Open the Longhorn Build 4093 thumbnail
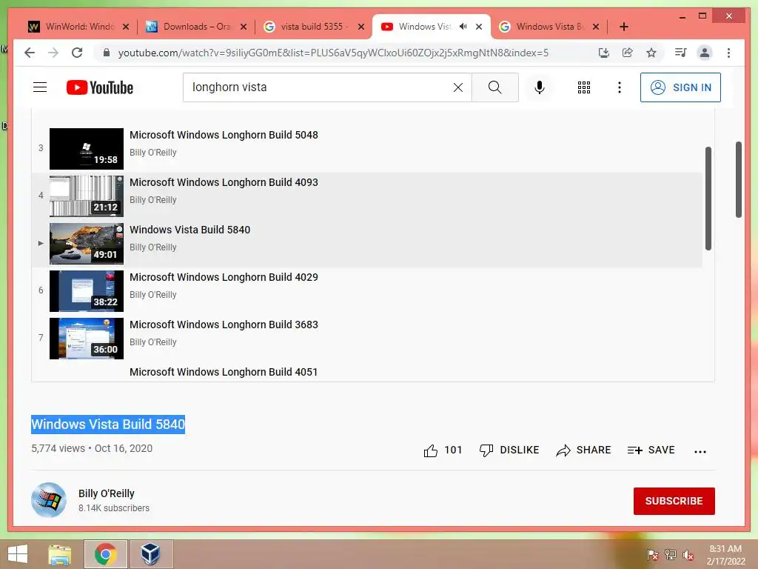This screenshot has width=758, height=569. (87, 196)
